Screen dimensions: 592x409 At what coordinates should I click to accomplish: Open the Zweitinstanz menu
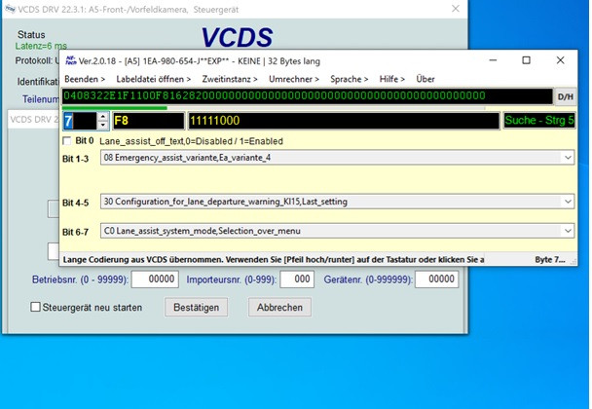coord(230,79)
